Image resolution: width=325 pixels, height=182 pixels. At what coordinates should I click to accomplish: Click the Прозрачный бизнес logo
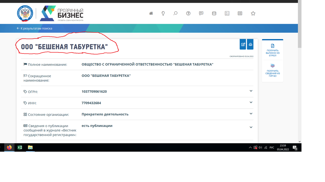click(x=62, y=13)
